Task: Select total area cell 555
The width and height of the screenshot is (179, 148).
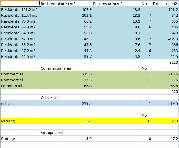Action: (x=165, y=21)
